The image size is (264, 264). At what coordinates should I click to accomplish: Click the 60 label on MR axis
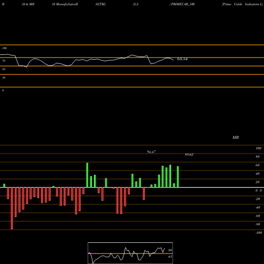pyautogui.click(x=258, y=165)
